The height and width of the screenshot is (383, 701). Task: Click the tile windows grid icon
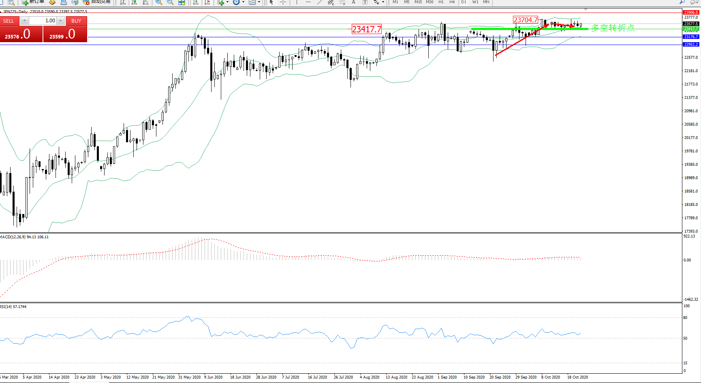182,2
